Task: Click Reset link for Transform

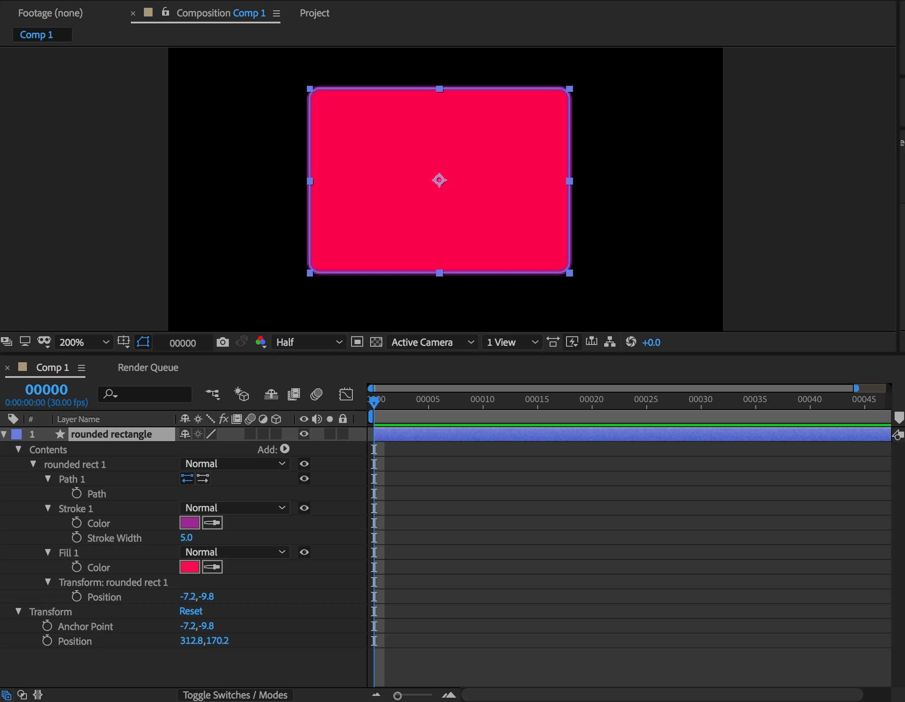Action: pos(191,611)
